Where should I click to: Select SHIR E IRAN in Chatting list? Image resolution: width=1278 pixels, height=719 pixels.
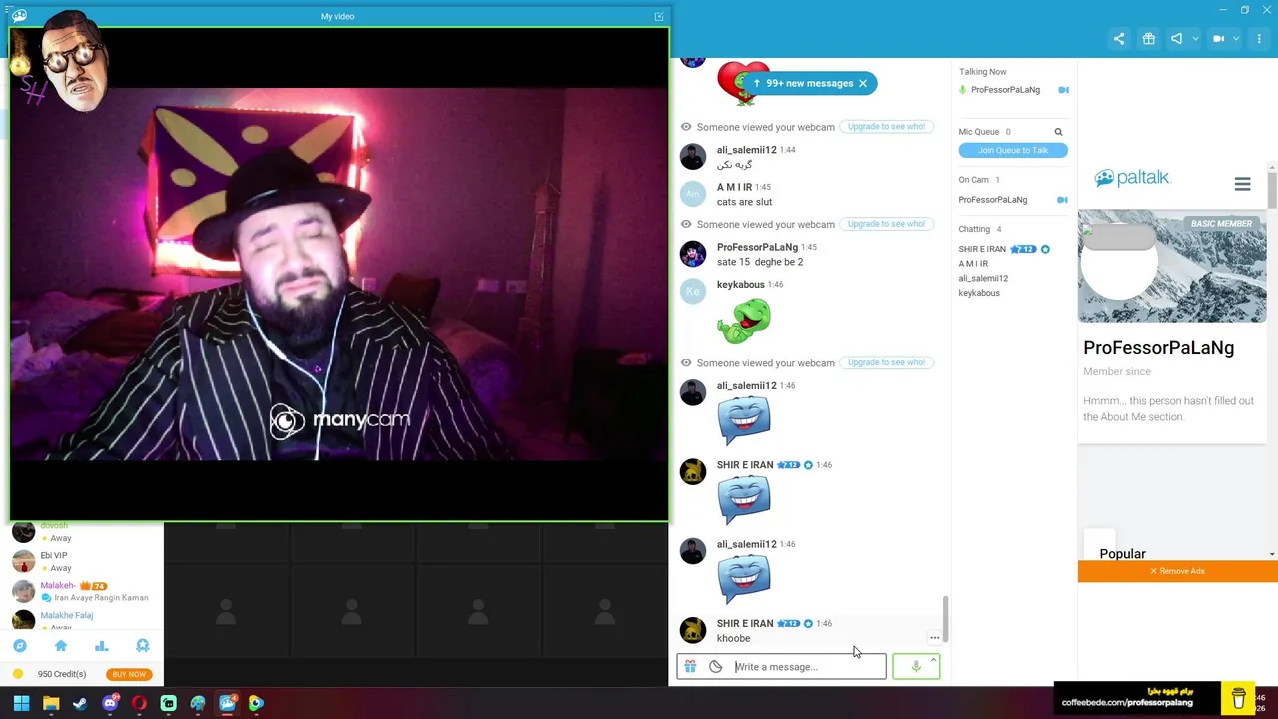coord(982,249)
